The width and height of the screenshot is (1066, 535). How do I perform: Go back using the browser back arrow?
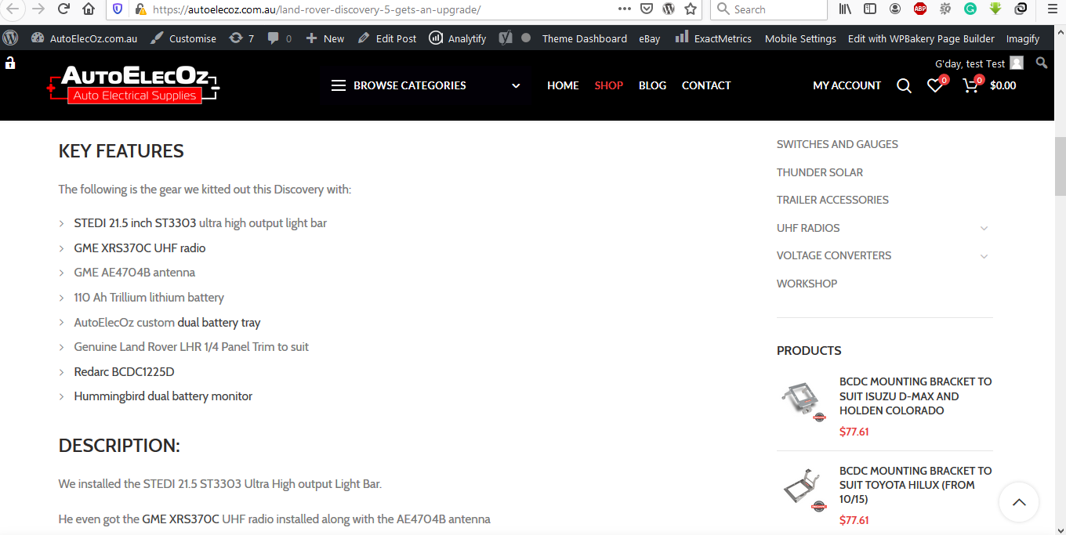coord(13,9)
